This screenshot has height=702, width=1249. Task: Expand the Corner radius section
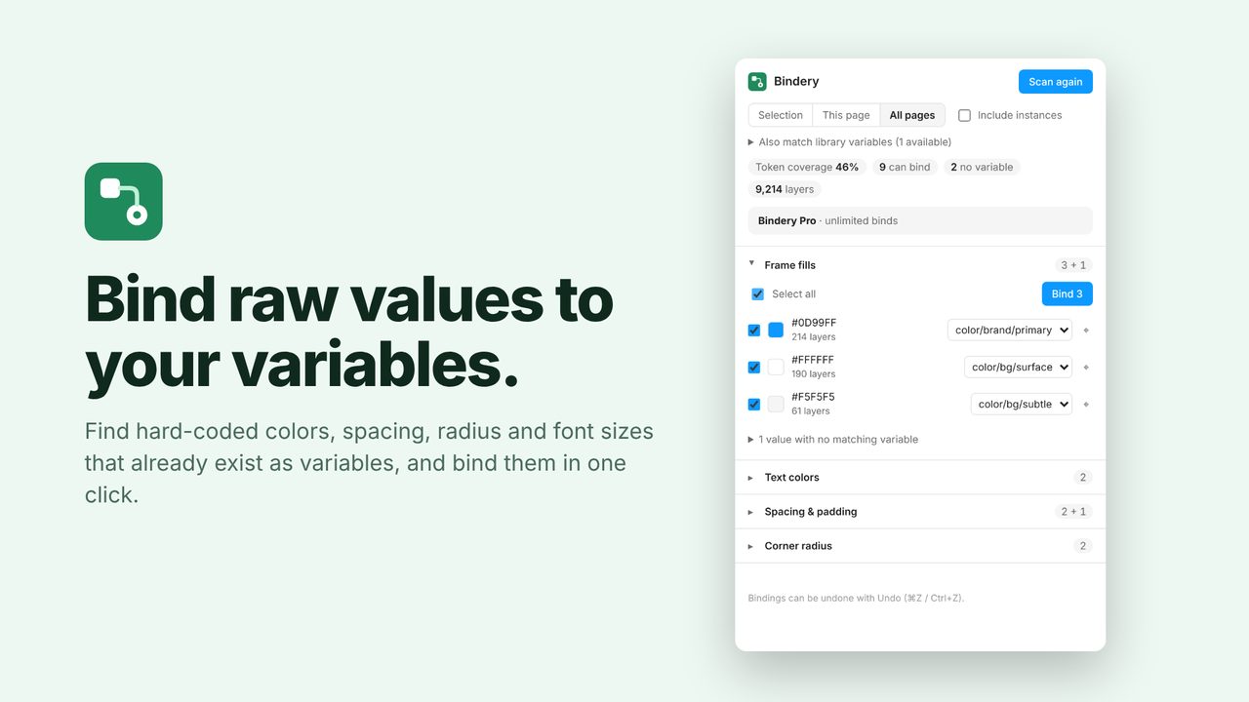click(x=920, y=546)
